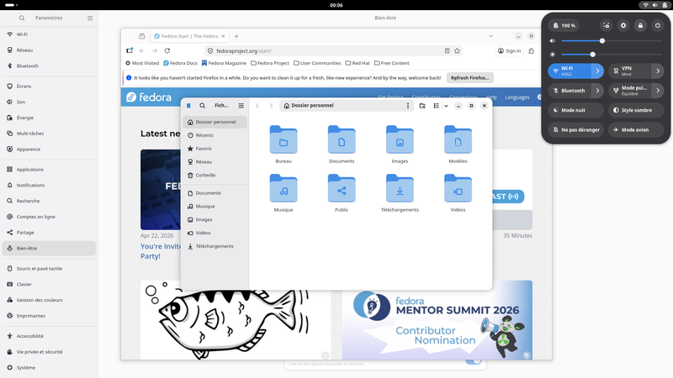This screenshot has width=673, height=378.
Task: Open Mentor Summit 2026 thumbnail
Action: (x=437, y=320)
